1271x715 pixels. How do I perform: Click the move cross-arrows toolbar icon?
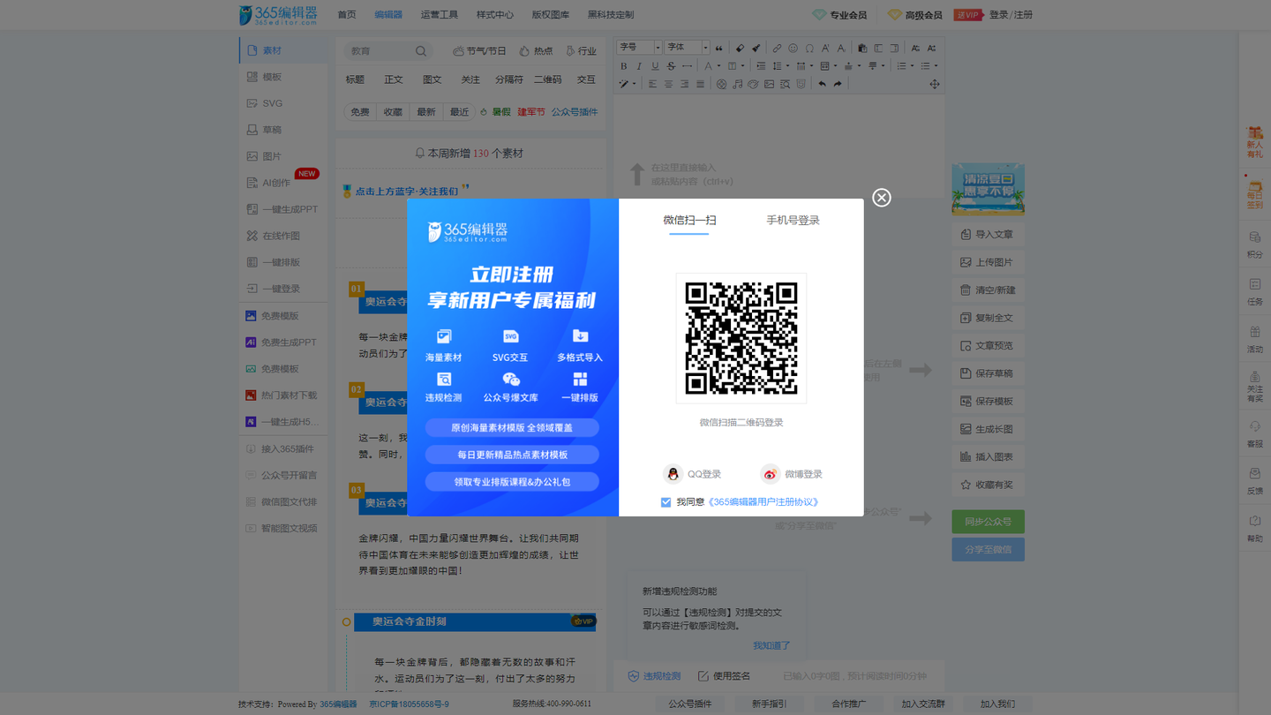934,84
